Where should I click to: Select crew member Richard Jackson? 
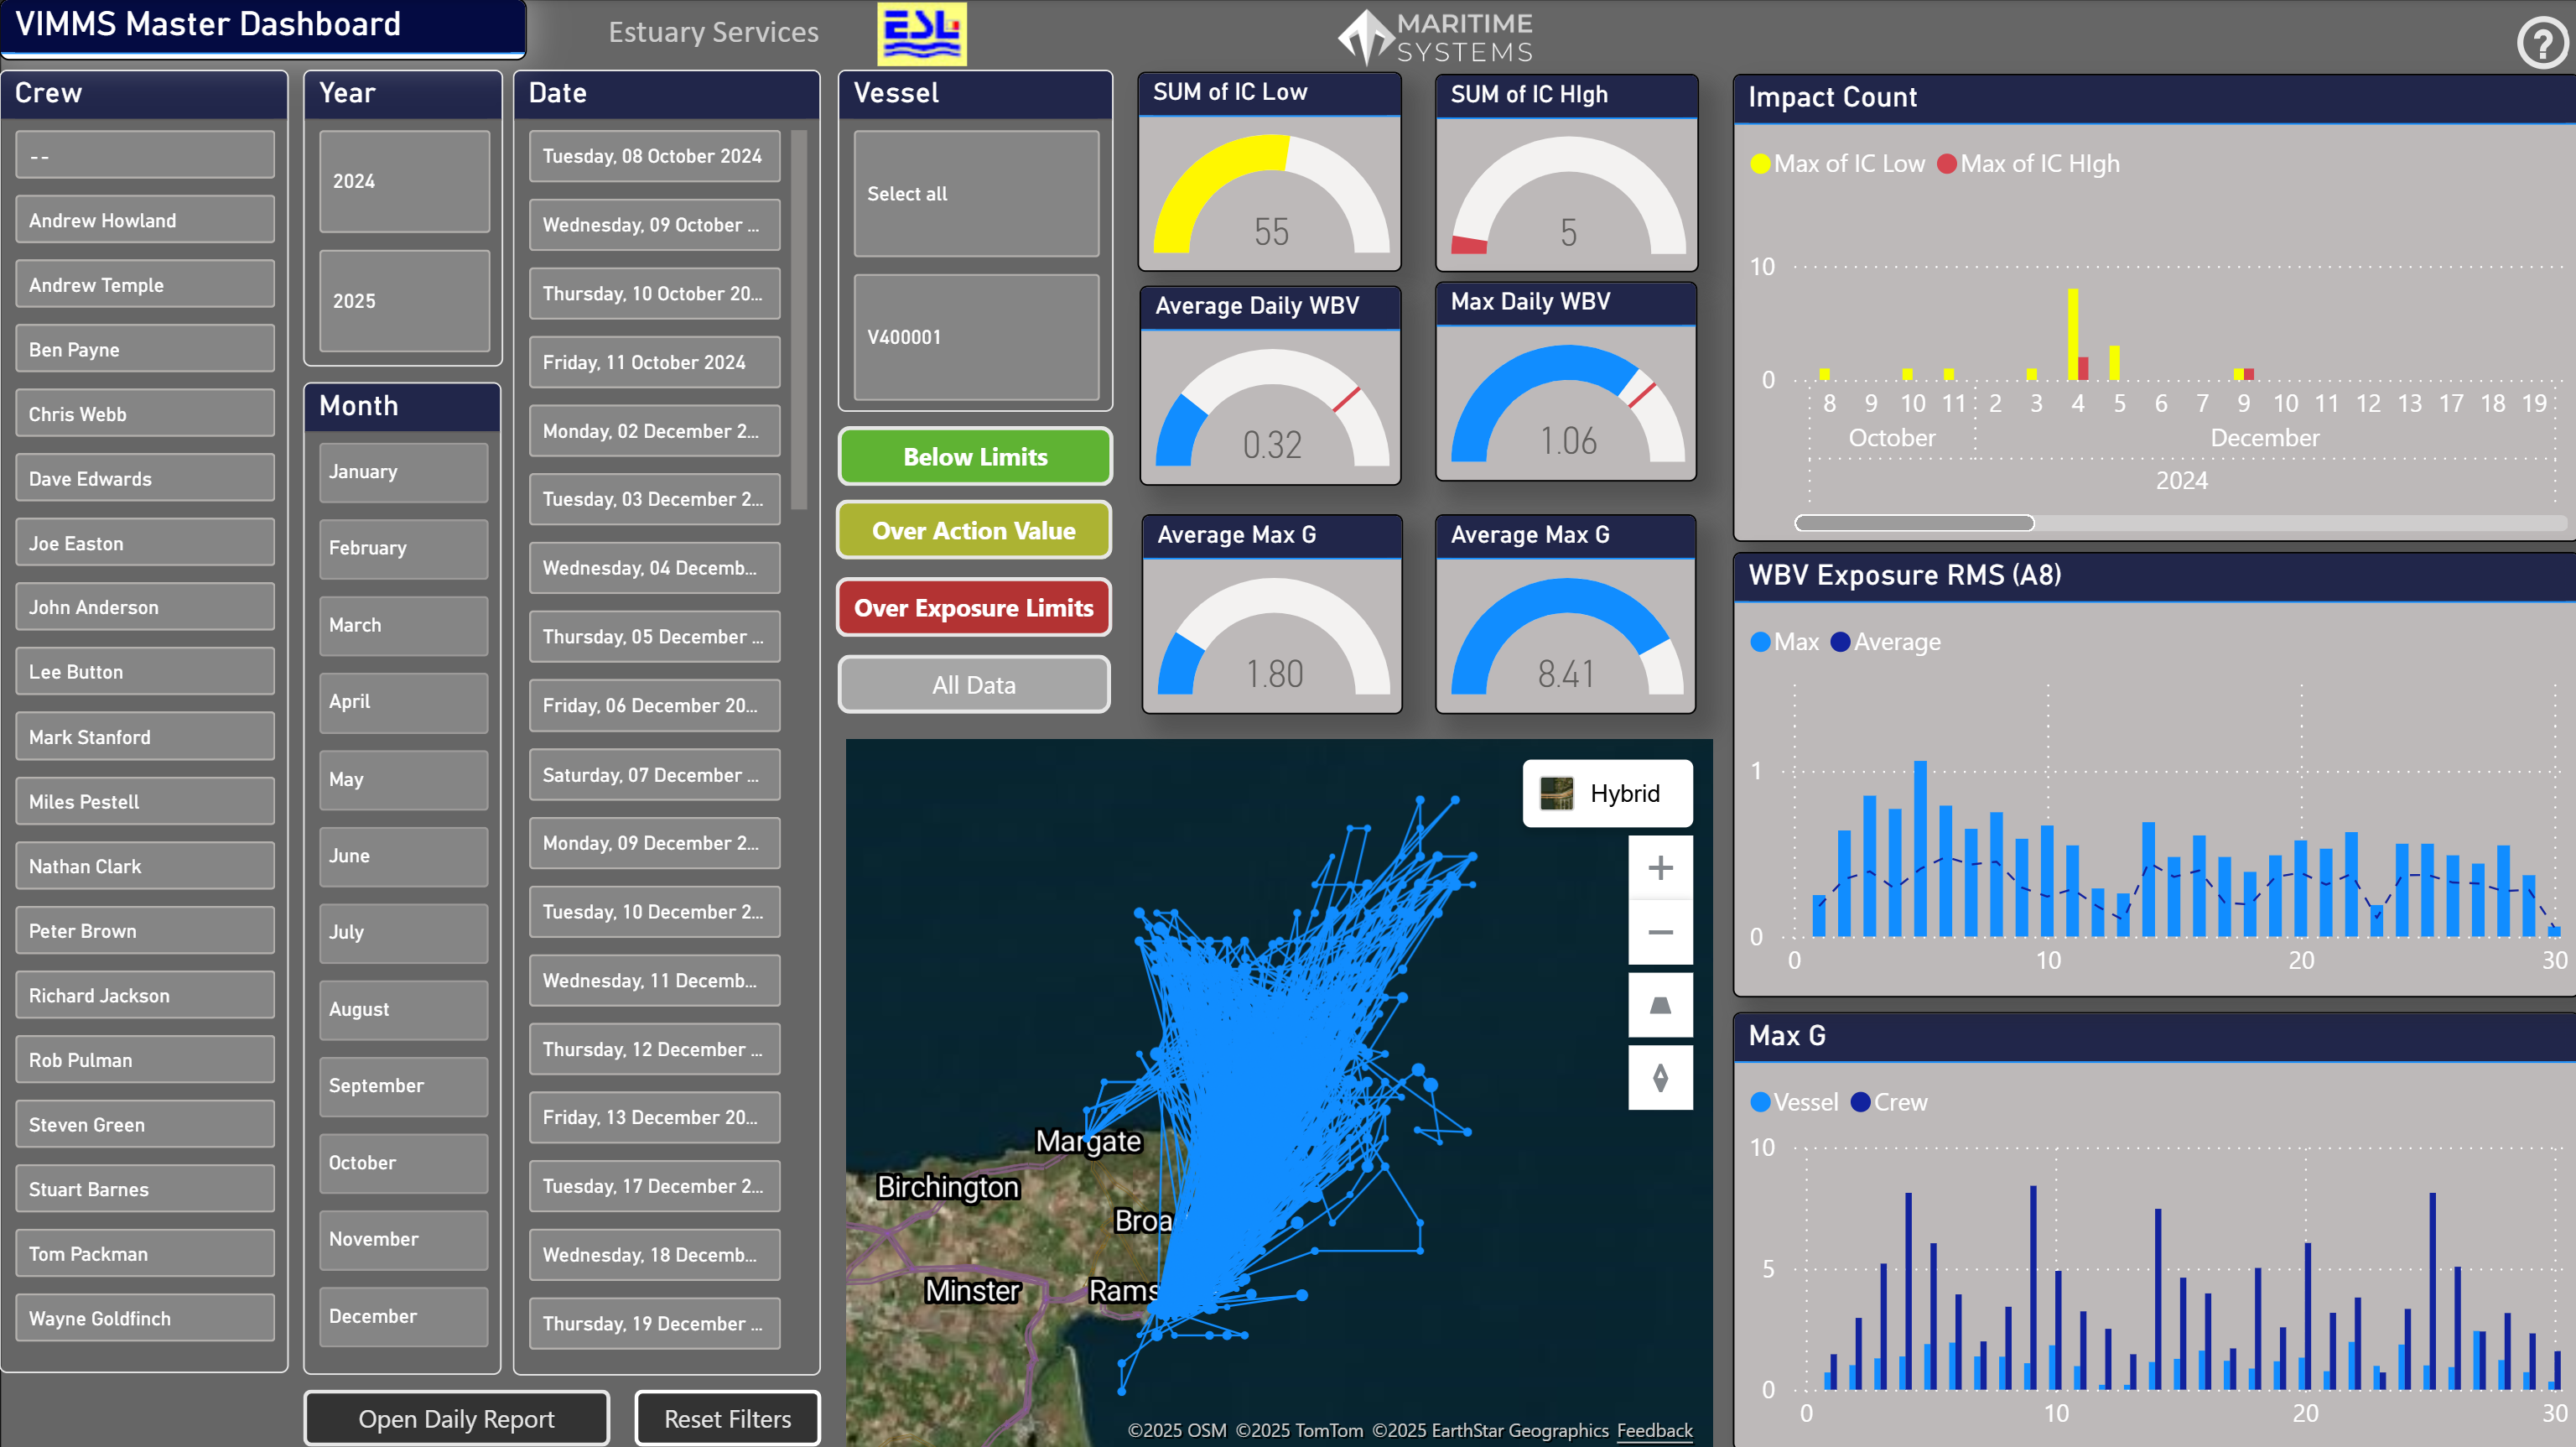pyautogui.click(x=145, y=996)
